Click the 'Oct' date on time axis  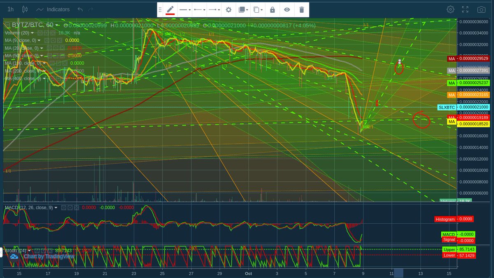pyautogui.click(x=248, y=273)
